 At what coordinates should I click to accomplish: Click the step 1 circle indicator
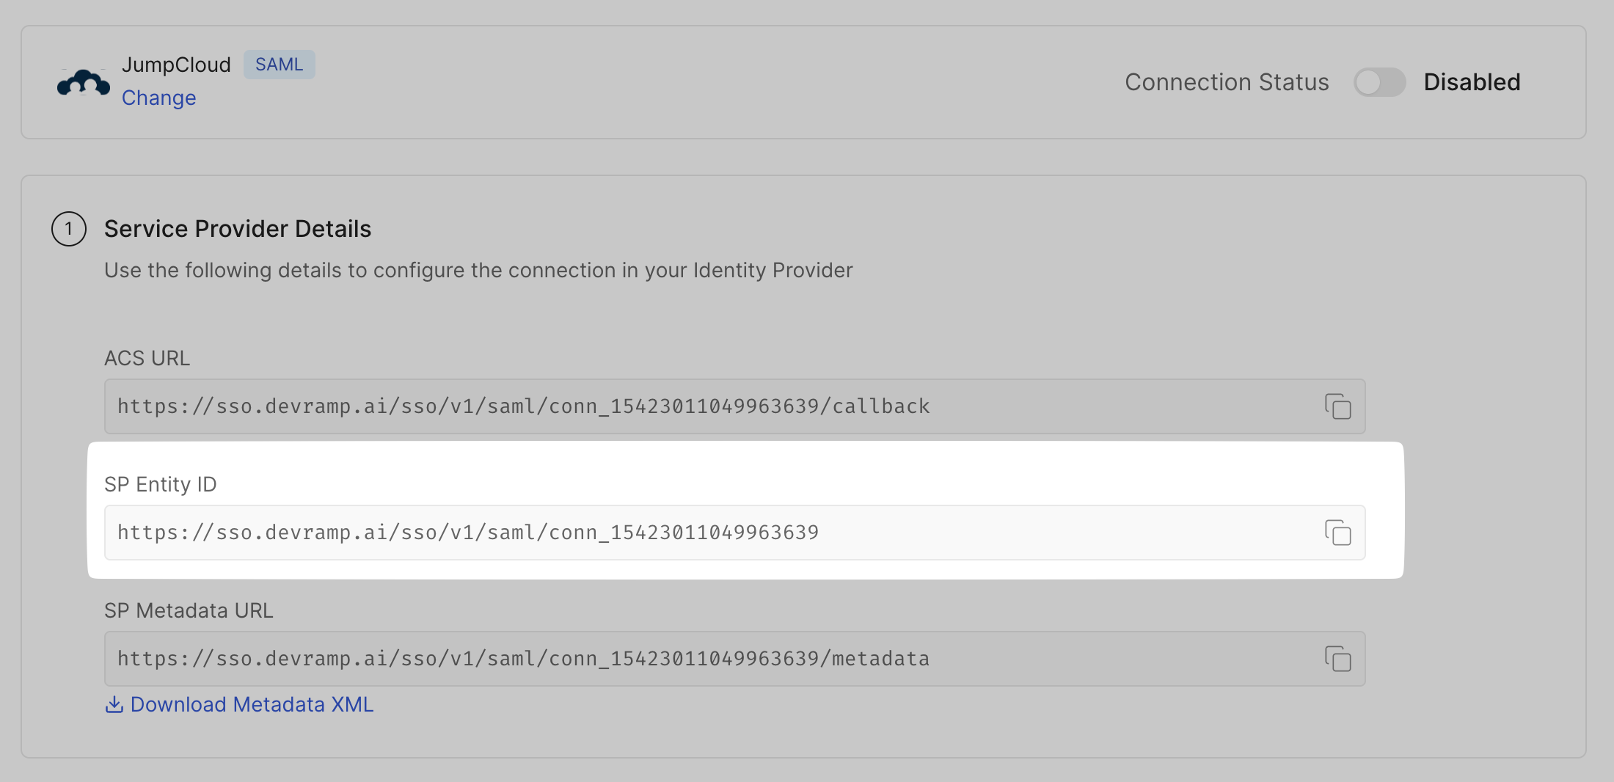[x=68, y=229]
